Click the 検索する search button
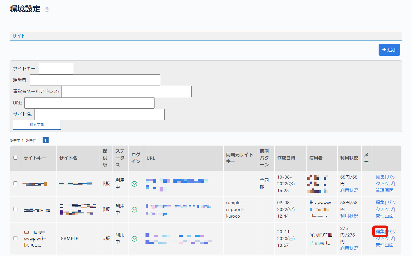The width and height of the screenshot is (411, 256). coord(37,125)
